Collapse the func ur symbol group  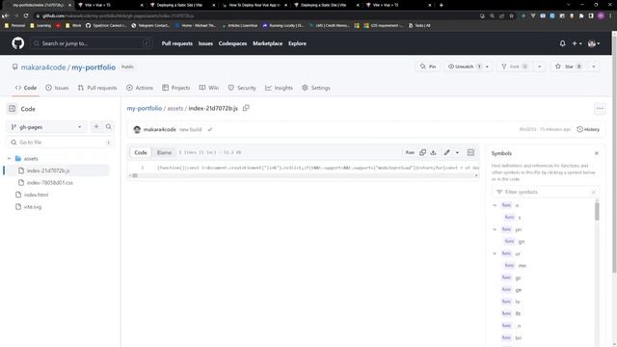point(495,254)
